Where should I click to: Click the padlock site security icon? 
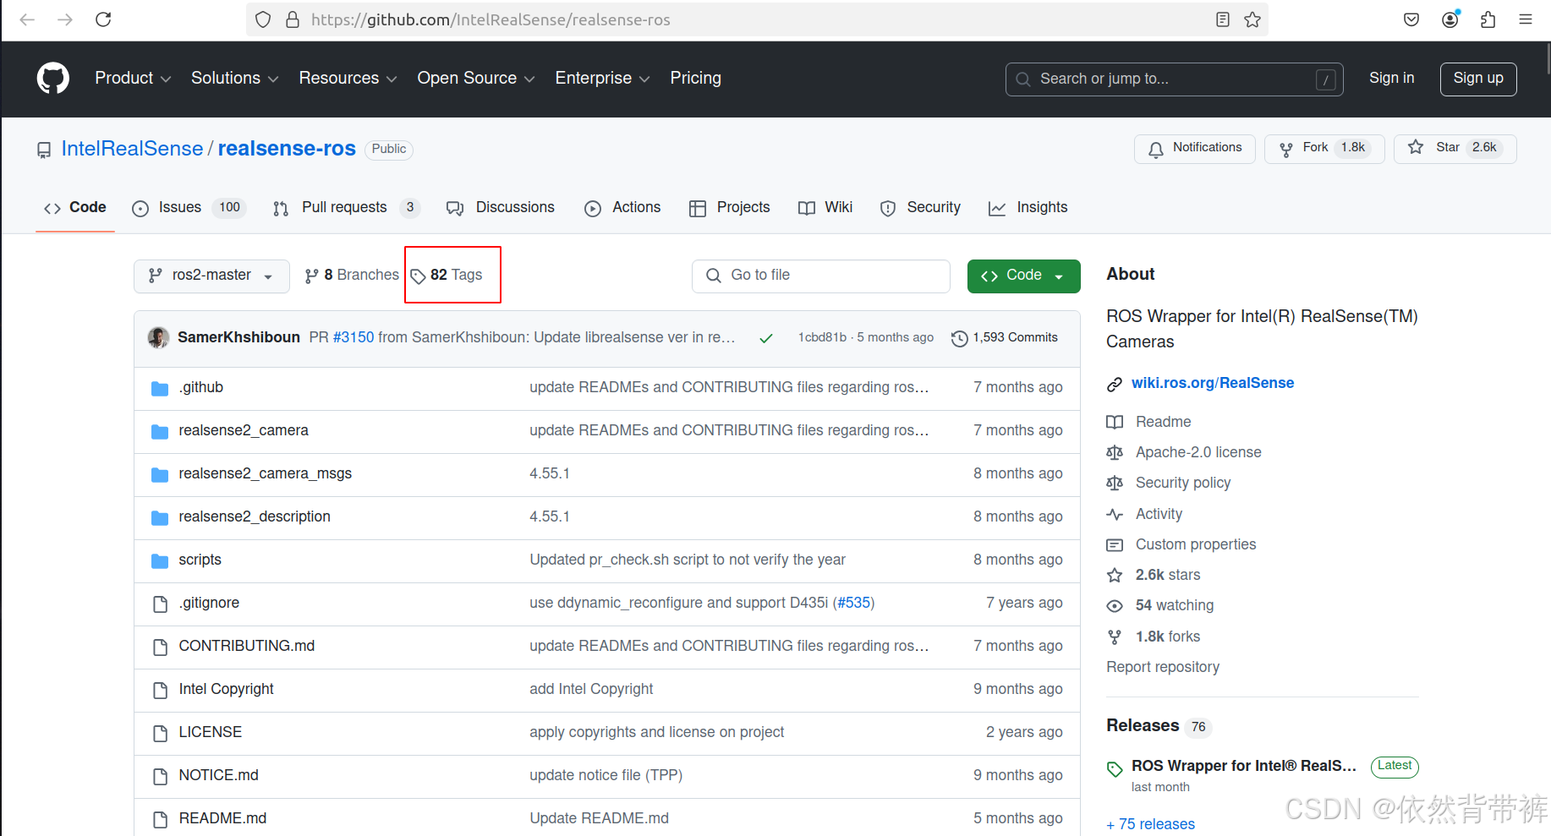[x=293, y=19]
